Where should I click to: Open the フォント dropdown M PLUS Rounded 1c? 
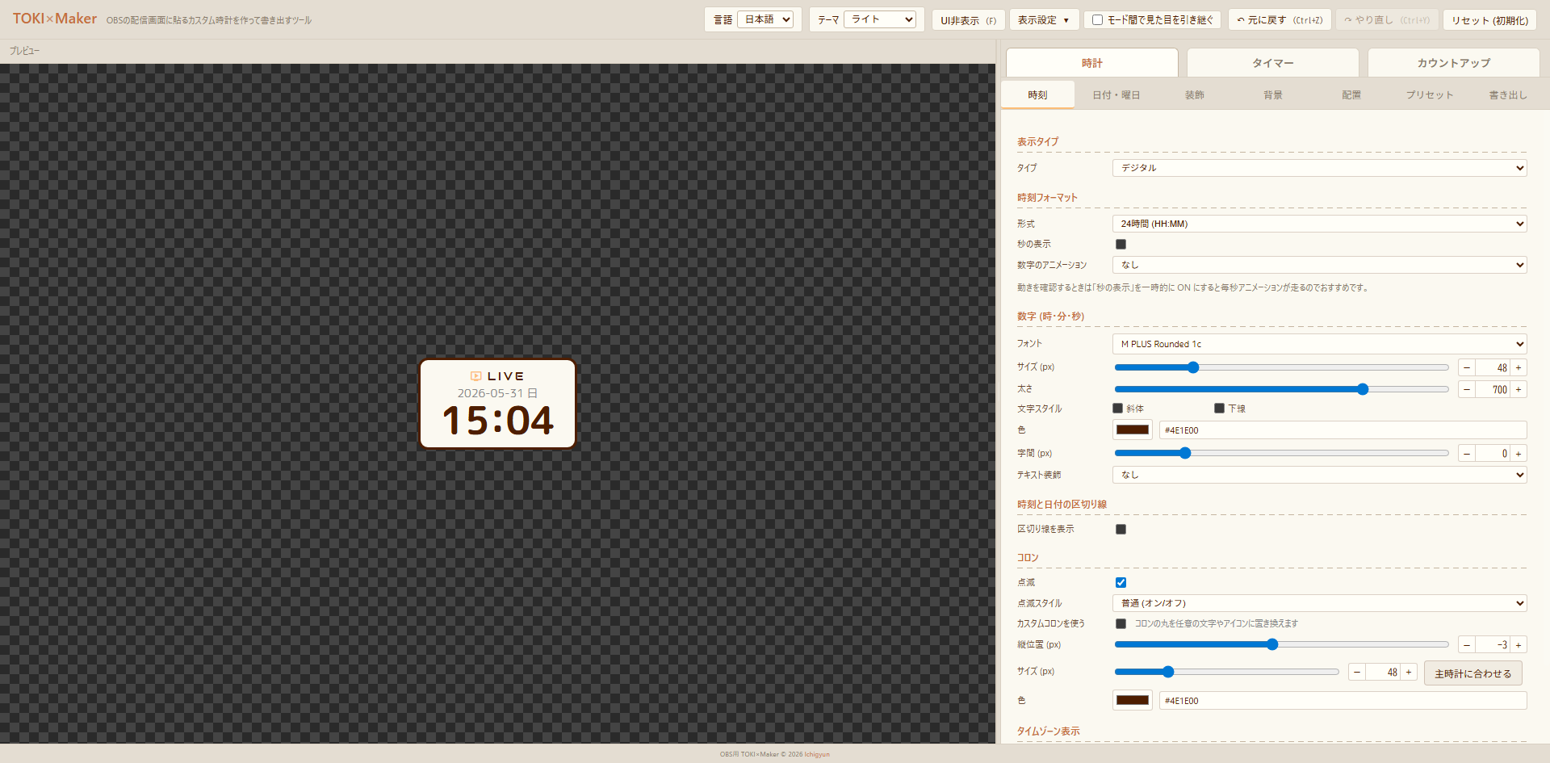1319,344
